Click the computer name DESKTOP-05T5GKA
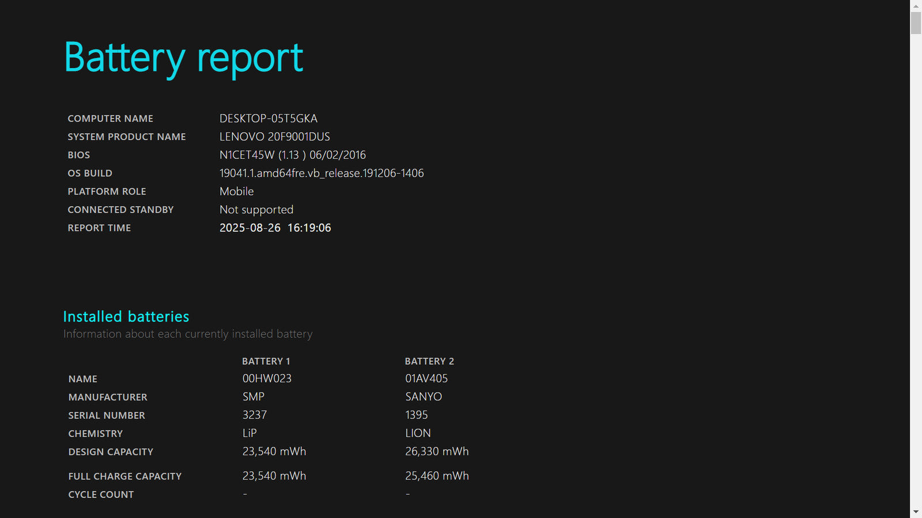This screenshot has height=518, width=922. (269, 119)
